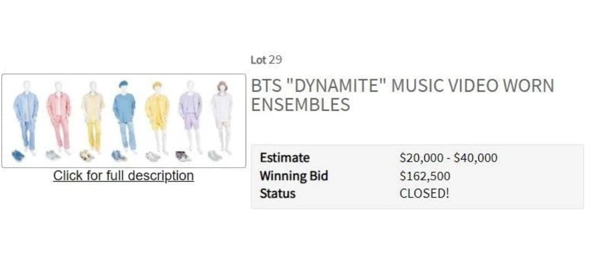Viewport: 596px width, 267px height.
Task: Click the Winning Bid label
Action: pos(294,176)
